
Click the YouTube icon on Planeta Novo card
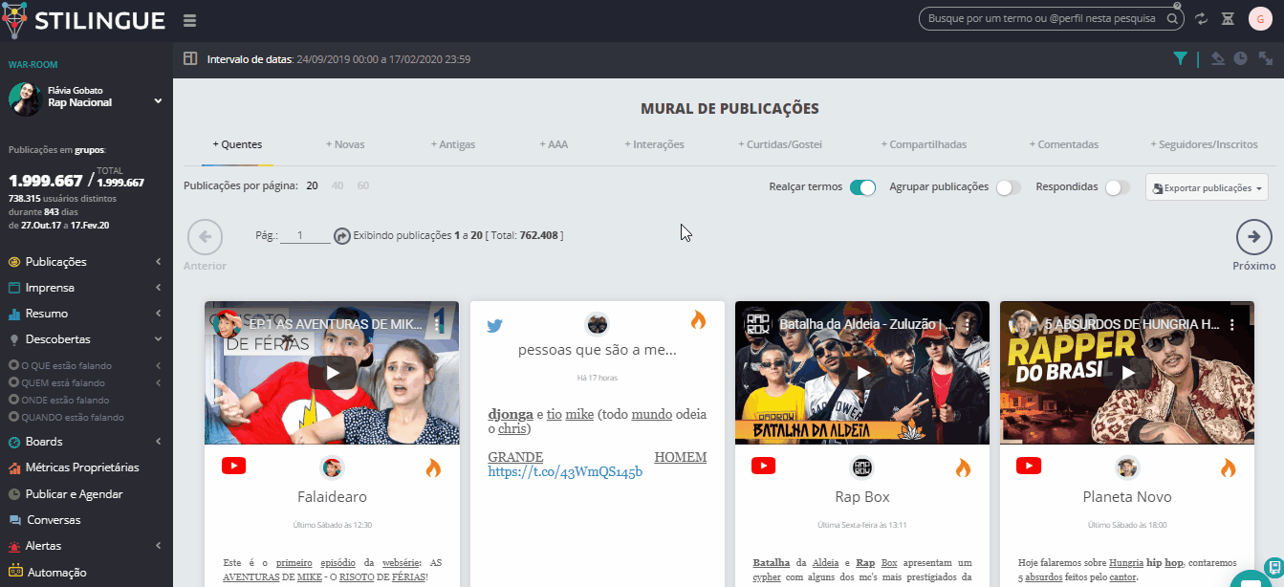[1028, 467]
